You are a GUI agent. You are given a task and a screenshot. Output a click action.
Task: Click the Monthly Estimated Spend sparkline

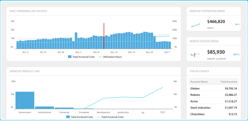(195, 25)
